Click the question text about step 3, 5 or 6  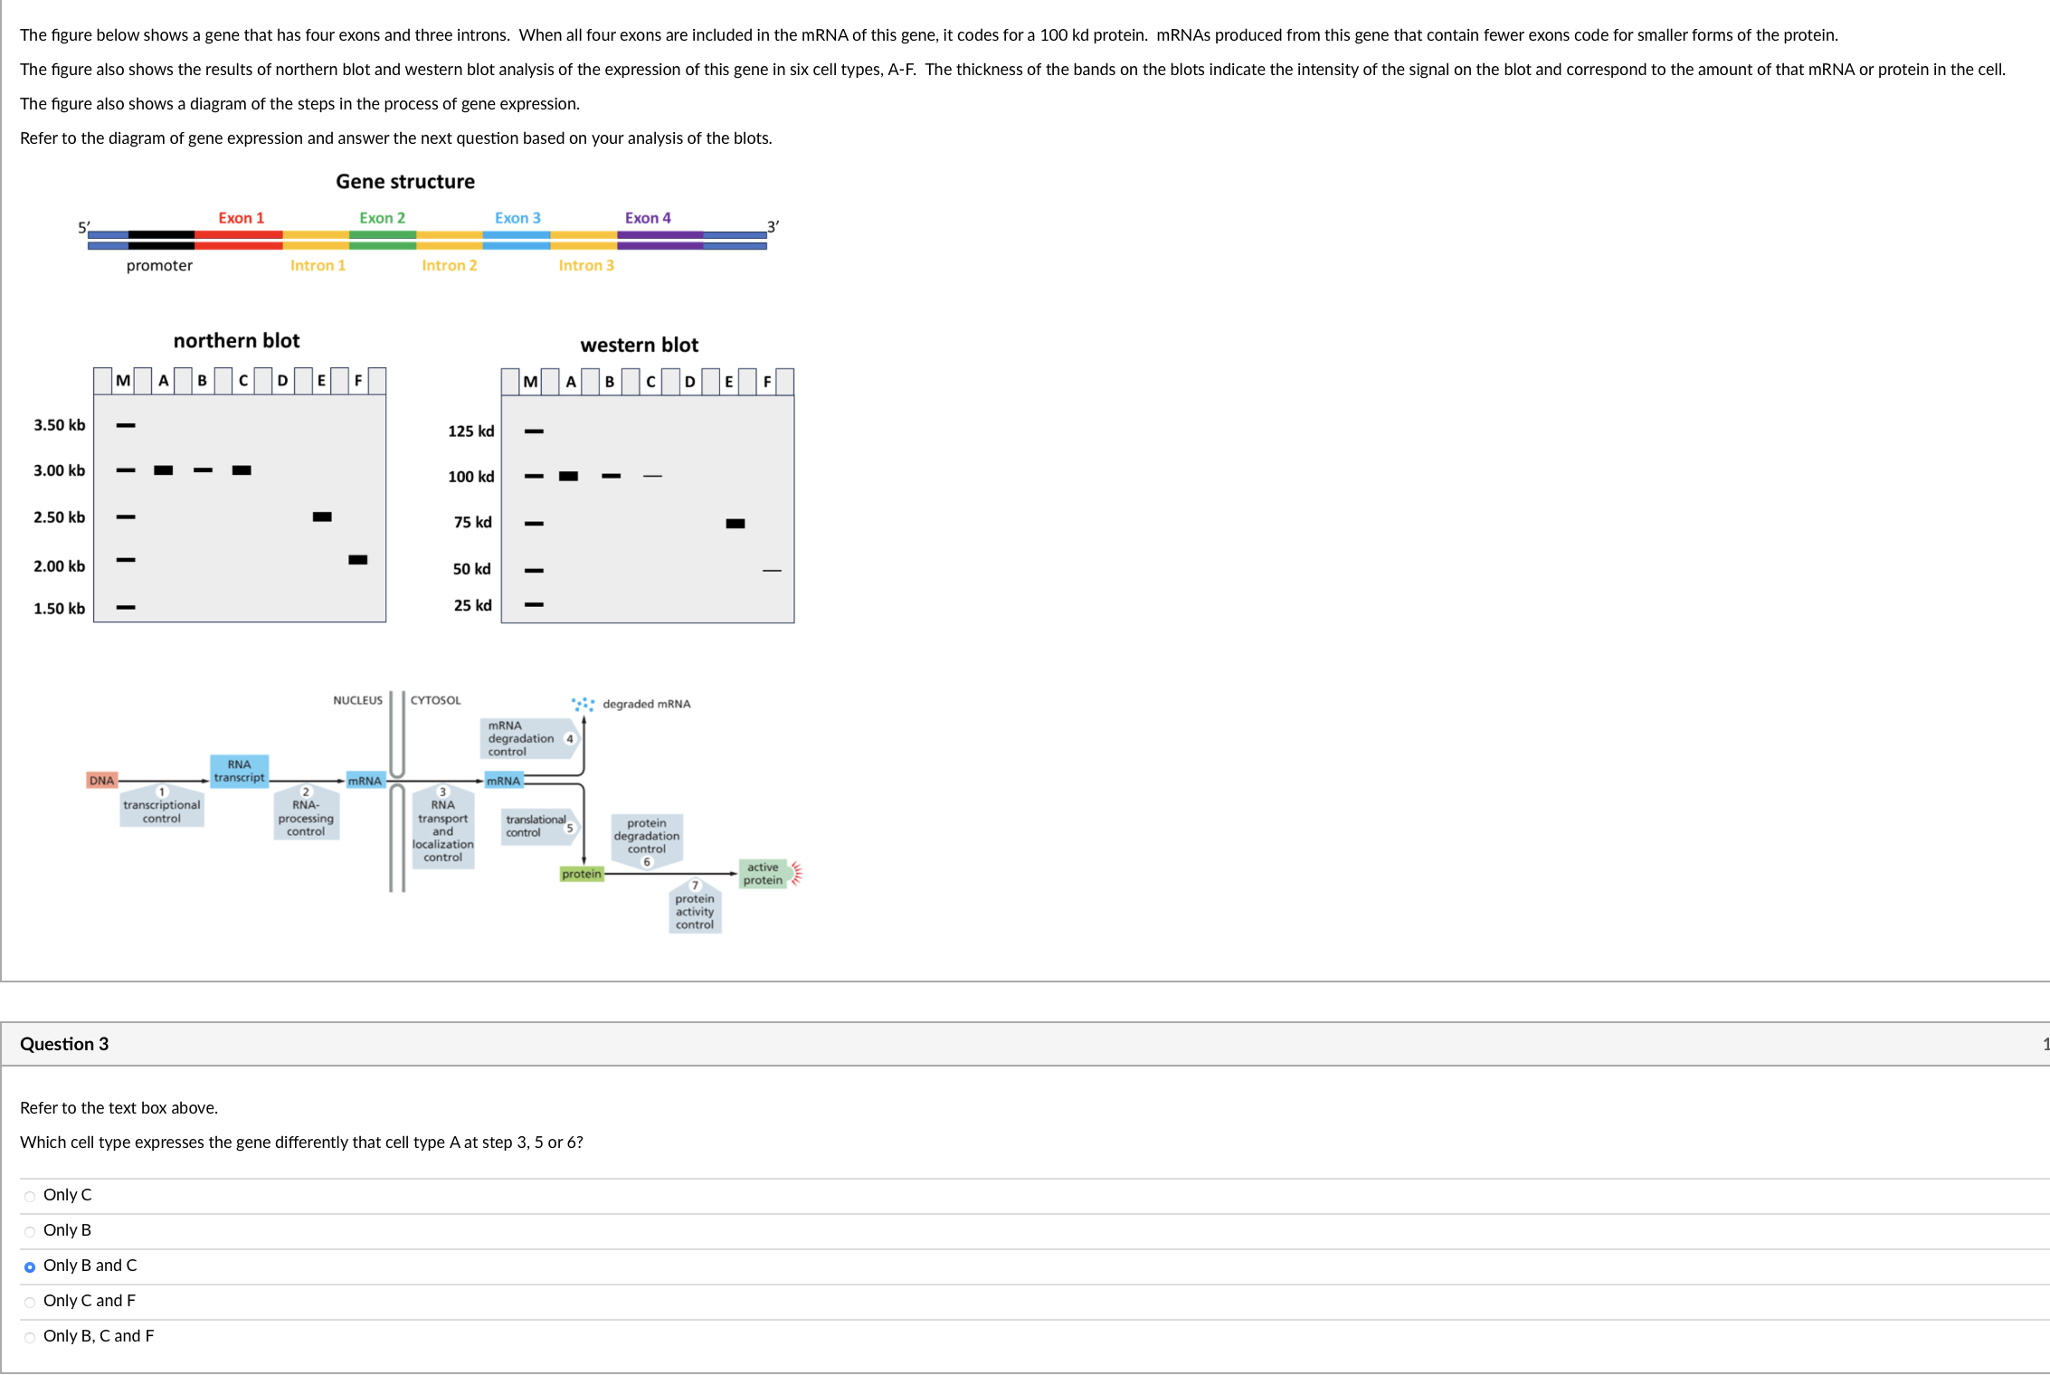coord(302,1143)
